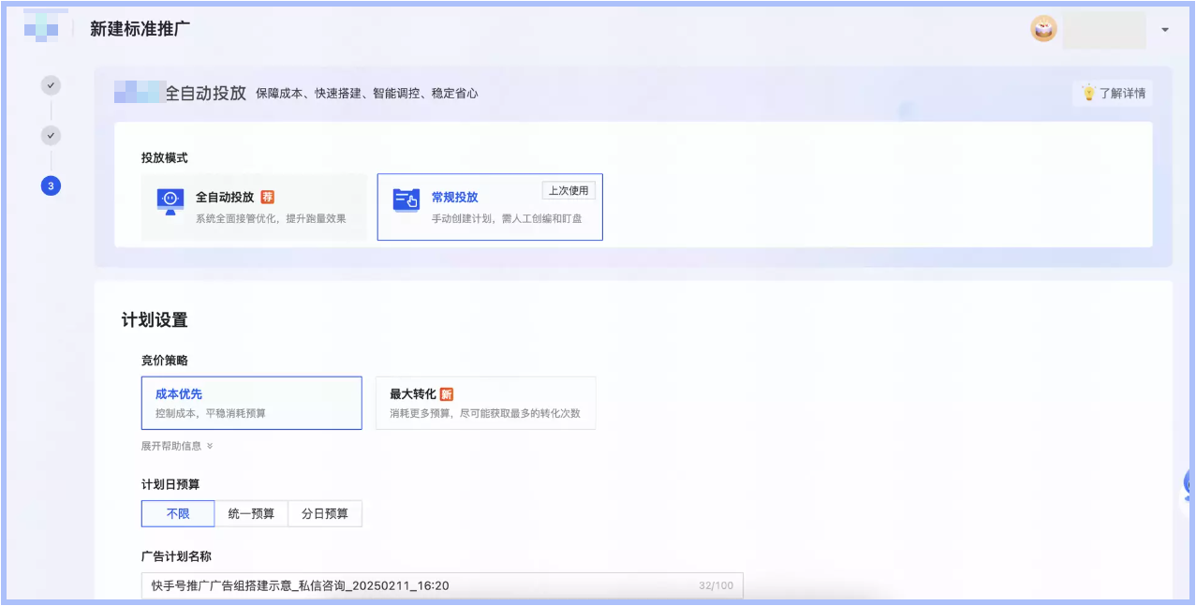Click the 新 badge next to 最大转化
Image resolution: width=1196 pixels, height=606 pixels.
click(447, 394)
